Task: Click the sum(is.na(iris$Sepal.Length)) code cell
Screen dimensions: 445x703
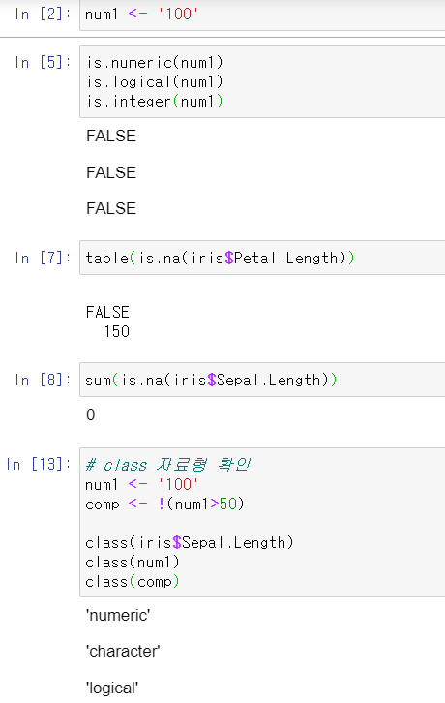Action: coord(262,380)
